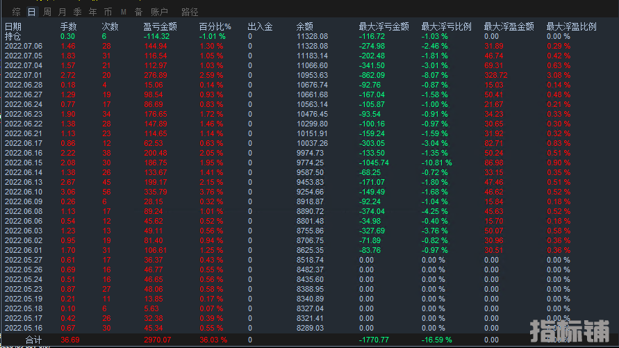Click date 2022.06.27
Viewport: 619px width, 348px height.
point(24,94)
